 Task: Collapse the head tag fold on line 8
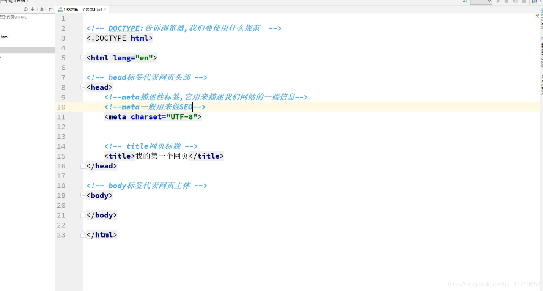click(83, 88)
